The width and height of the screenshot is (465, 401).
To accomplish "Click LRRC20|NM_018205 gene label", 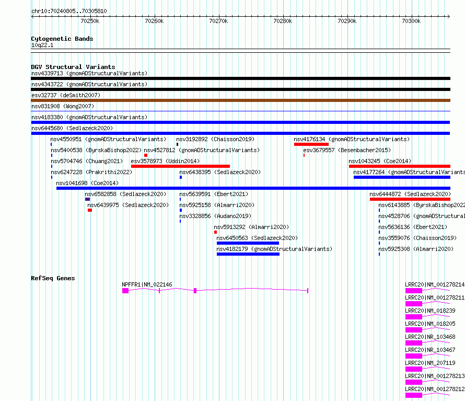I will (430, 324).
